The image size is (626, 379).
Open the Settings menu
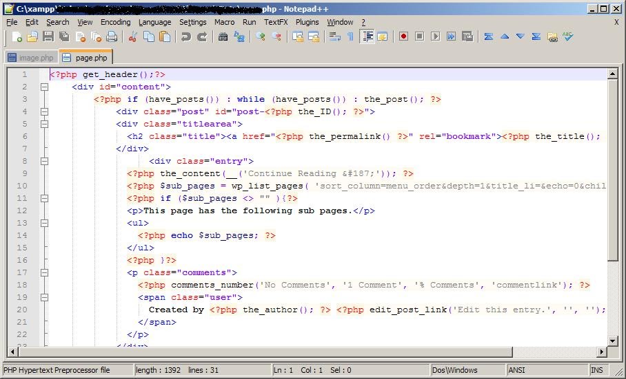coord(193,22)
